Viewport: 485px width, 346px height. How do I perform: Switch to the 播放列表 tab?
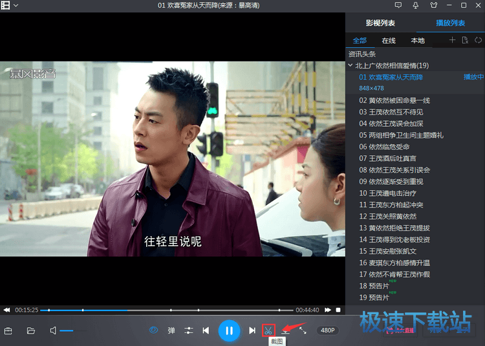coord(450,23)
